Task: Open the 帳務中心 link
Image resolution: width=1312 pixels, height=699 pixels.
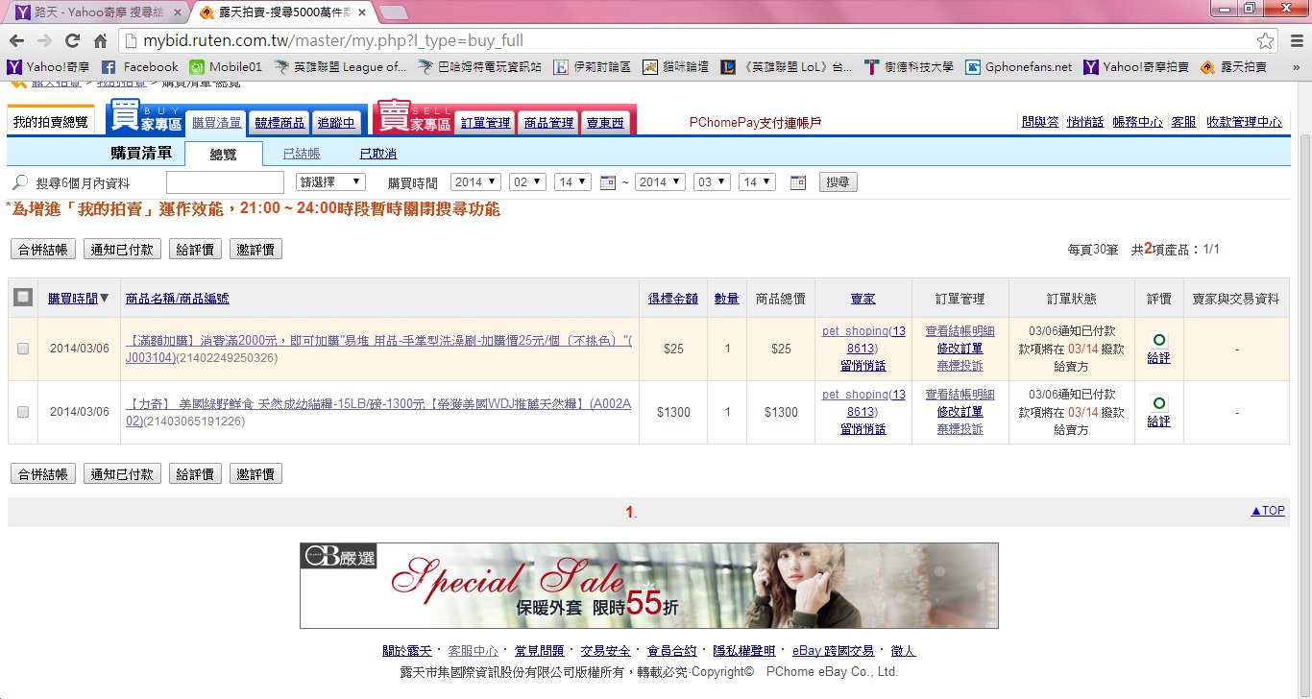Action: 1137,122
